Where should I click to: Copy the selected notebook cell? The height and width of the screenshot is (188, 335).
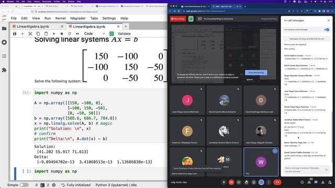point(38,33)
